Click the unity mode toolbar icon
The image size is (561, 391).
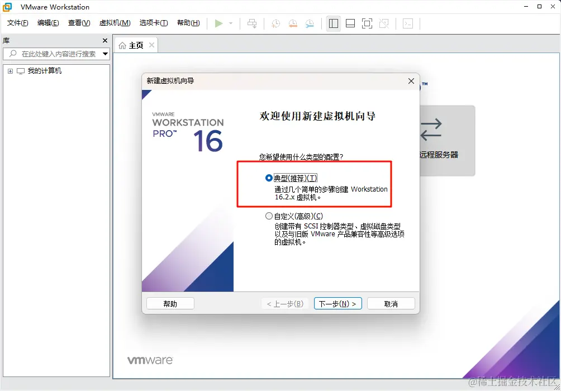pos(384,23)
